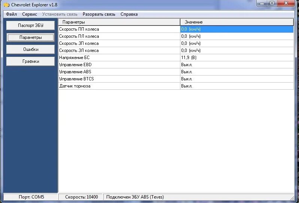Sort by the Параметры column header

tap(119, 22)
